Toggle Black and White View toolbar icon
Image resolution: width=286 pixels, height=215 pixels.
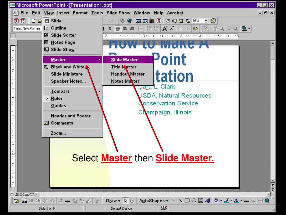(x=188, y=21)
